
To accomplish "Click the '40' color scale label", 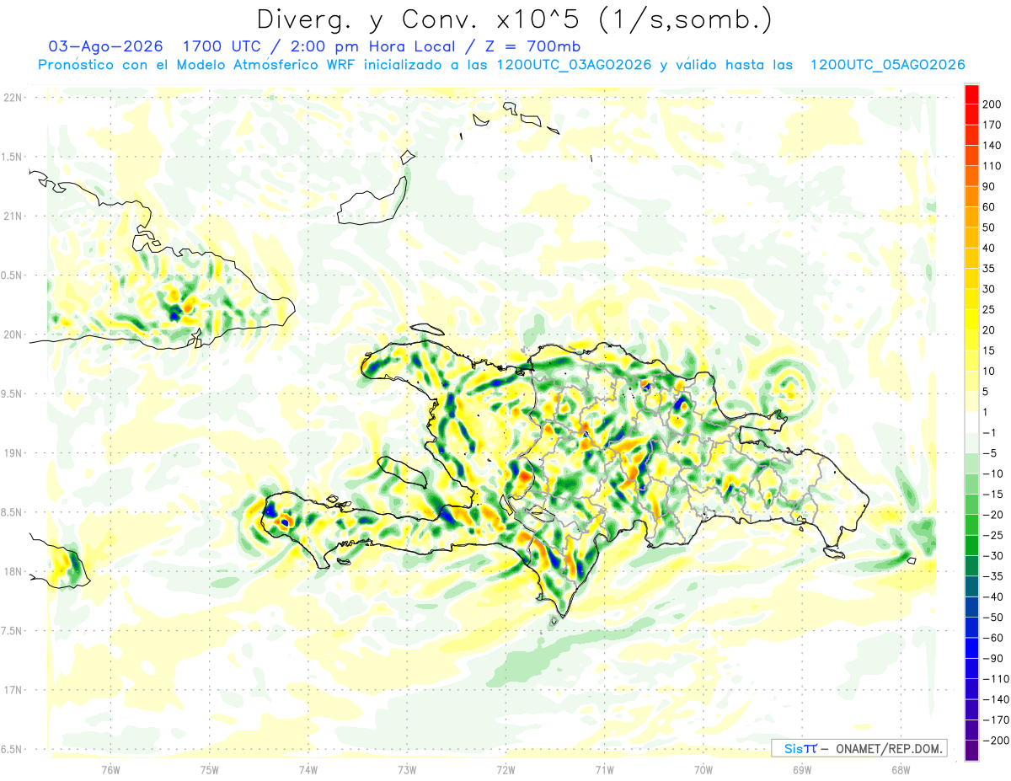I will click(989, 248).
